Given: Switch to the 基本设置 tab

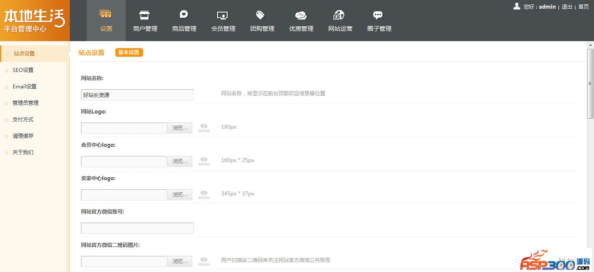Looking at the screenshot, I should click(x=129, y=52).
